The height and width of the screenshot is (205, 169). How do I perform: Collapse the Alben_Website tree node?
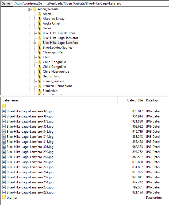click(x=29, y=9)
